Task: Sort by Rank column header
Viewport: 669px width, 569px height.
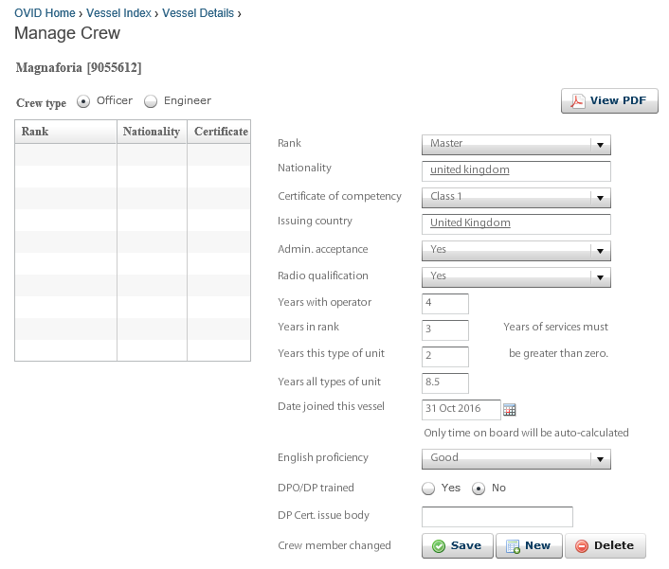Action: 65,132
